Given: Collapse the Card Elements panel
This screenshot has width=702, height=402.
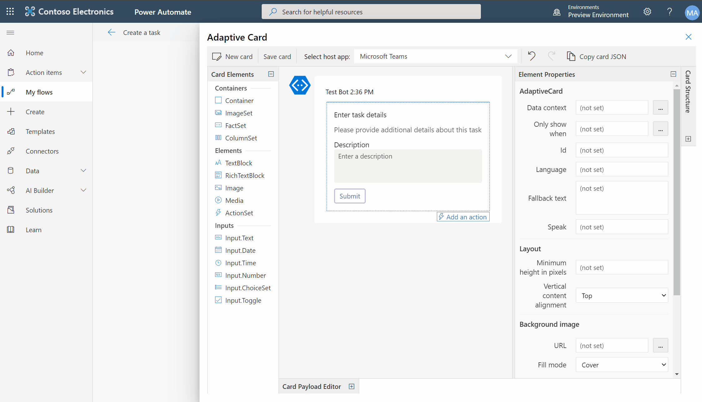Looking at the screenshot, I should [271, 74].
